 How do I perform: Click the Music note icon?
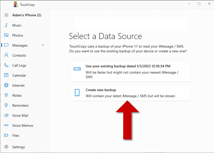[6, 25]
